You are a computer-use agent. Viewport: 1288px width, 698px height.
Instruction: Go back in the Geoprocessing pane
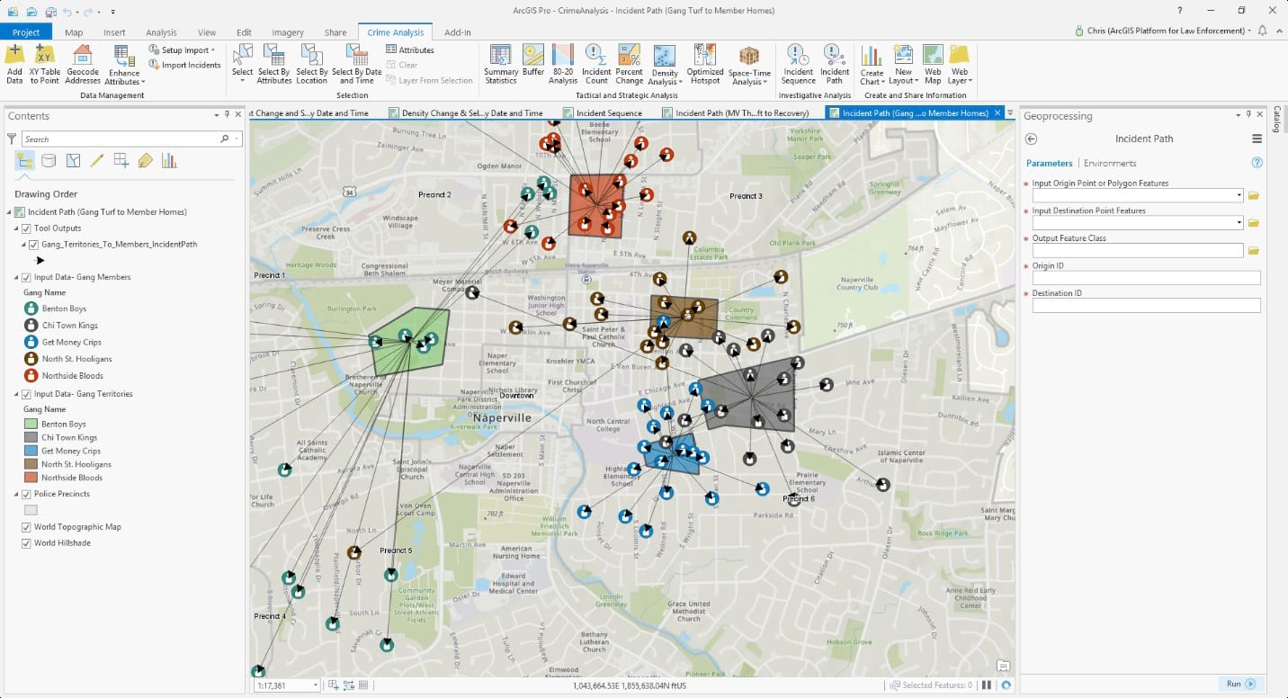[1032, 139]
